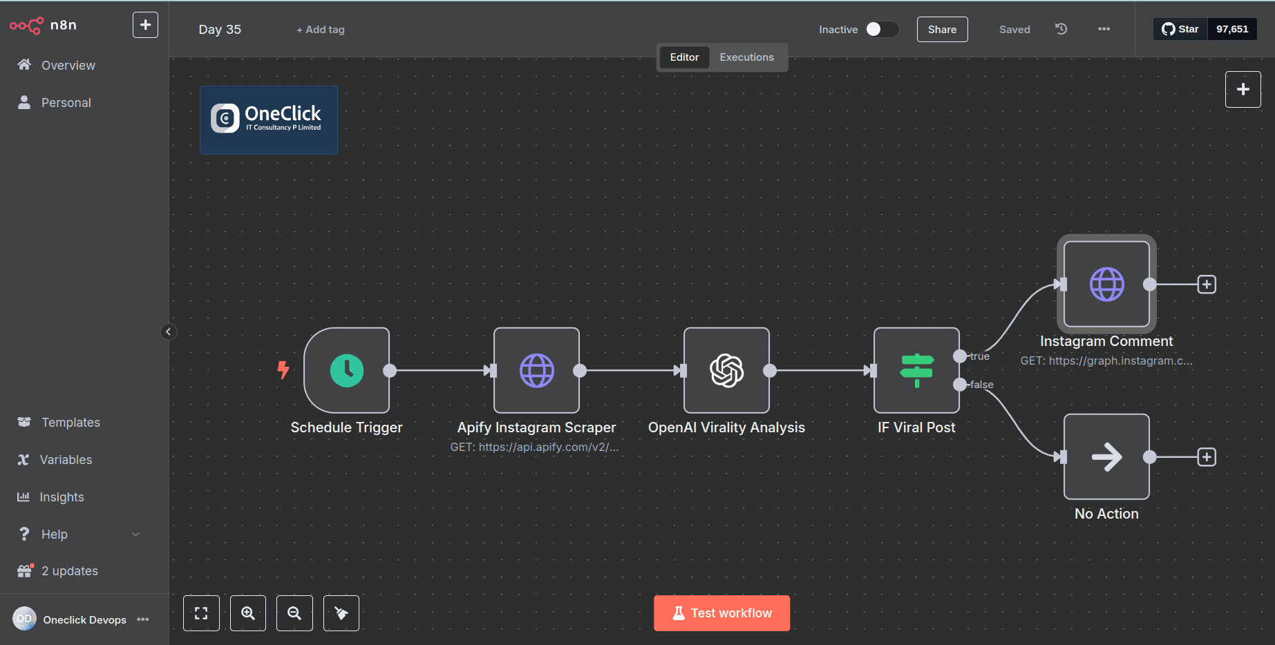Image resolution: width=1275 pixels, height=645 pixels.
Task: Click the star count 97,651
Action: (x=1232, y=29)
